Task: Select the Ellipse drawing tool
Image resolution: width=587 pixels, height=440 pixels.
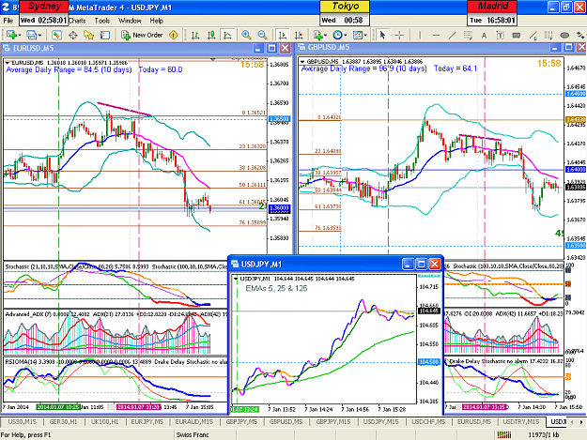Action: [564, 35]
